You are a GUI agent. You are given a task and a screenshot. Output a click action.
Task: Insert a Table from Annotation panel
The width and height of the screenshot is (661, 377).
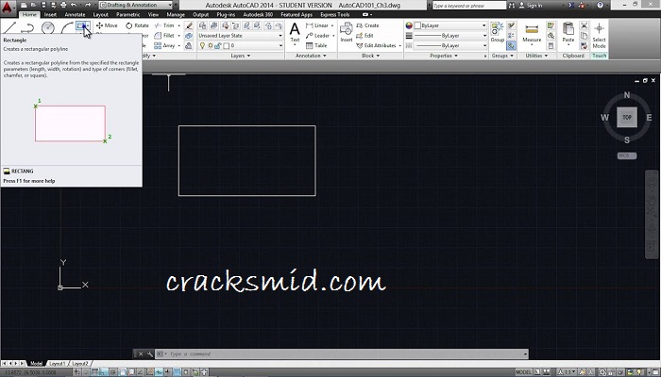[316, 45]
